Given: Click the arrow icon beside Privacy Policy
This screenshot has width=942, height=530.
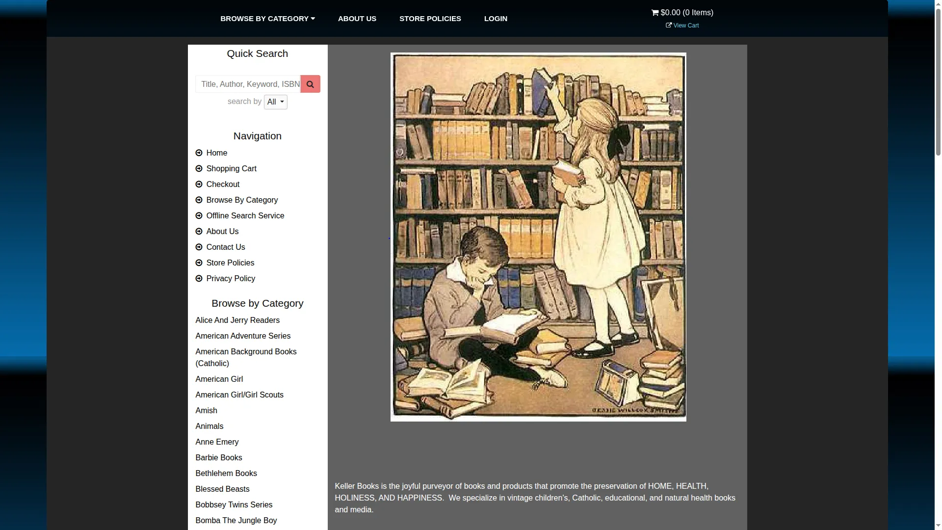Looking at the screenshot, I should pos(199,279).
